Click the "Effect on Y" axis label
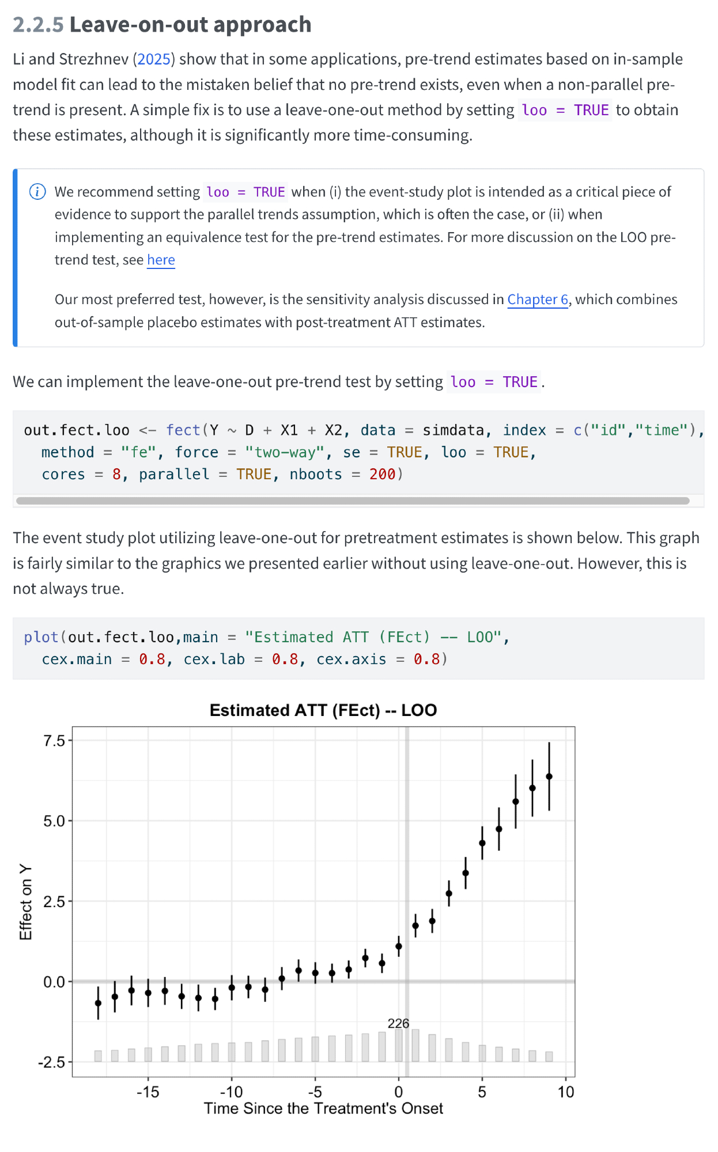 point(25,902)
